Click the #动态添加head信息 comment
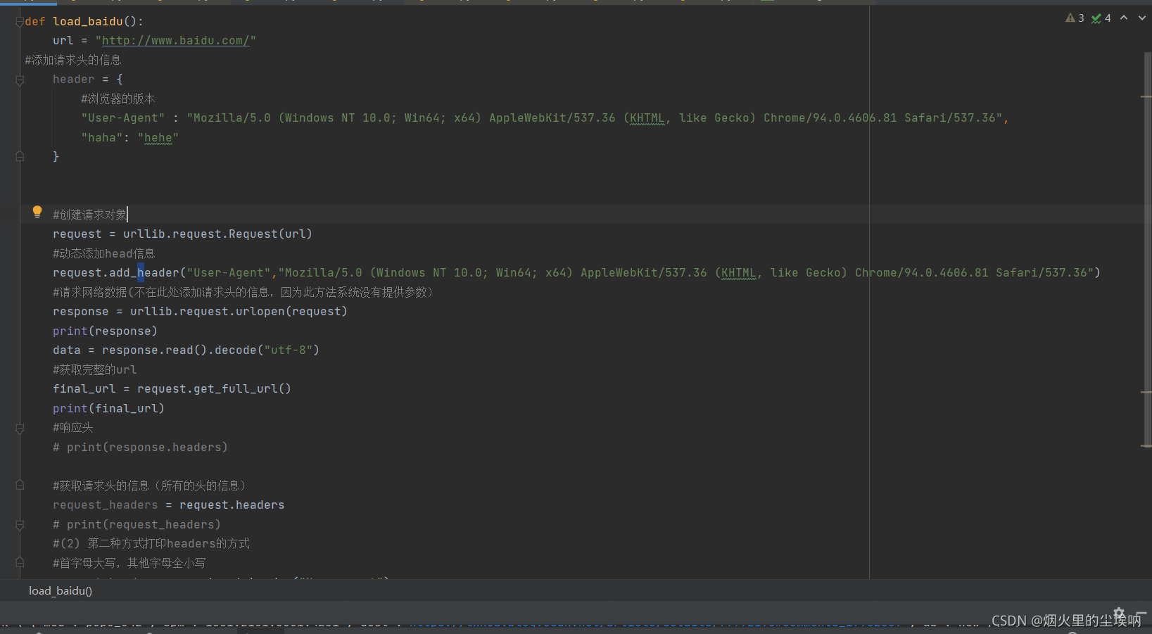Image resolution: width=1152 pixels, height=634 pixels. pos(104,253)
